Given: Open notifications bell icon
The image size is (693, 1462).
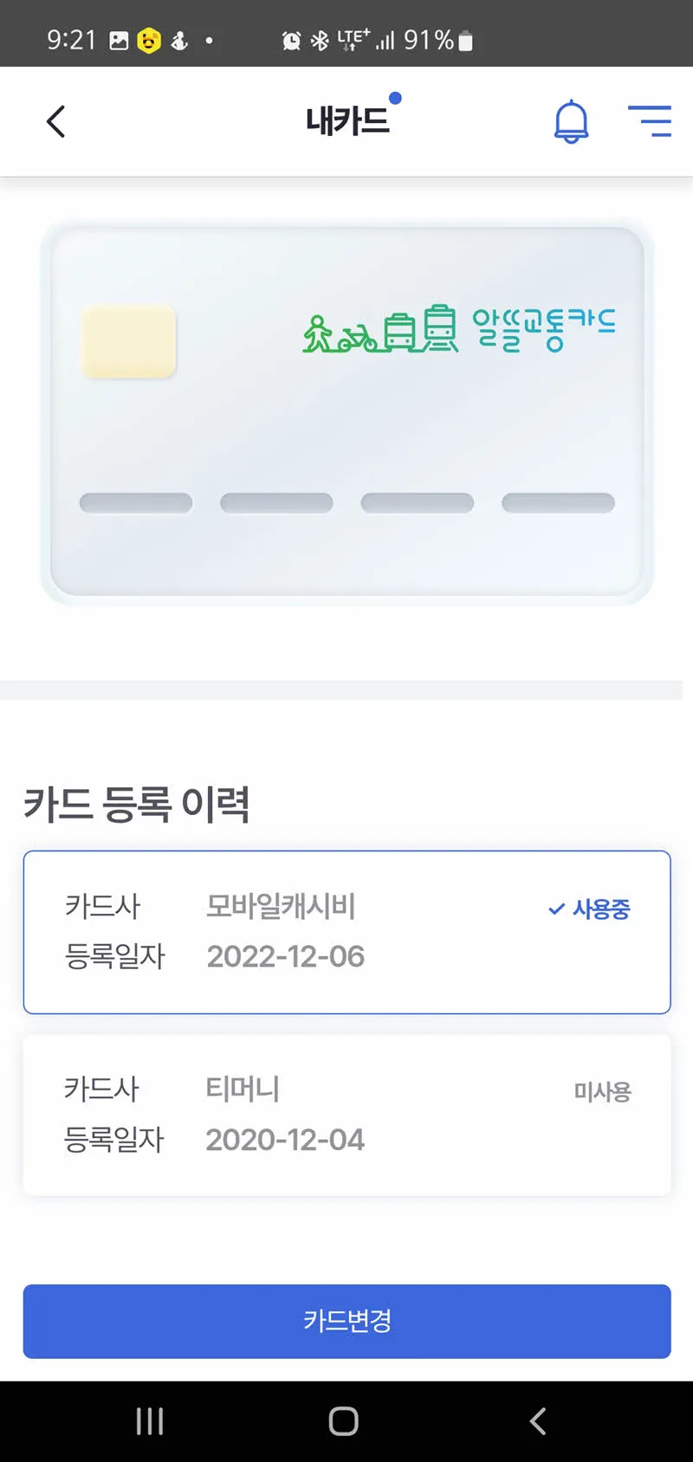Looking at the screenshot, I should 571,121.
